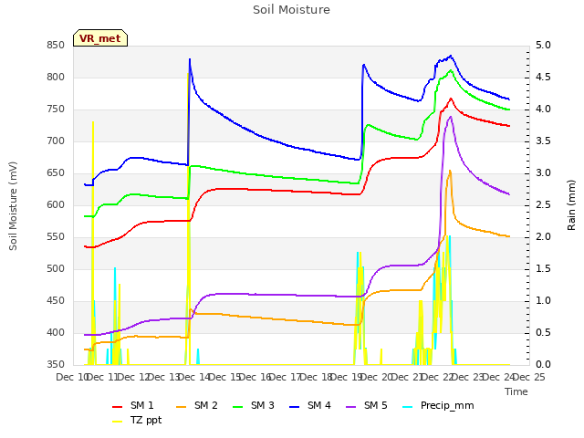Click the Dec 16 date tick label
Screen dimensions: 584x438
[x=255, y=378]
